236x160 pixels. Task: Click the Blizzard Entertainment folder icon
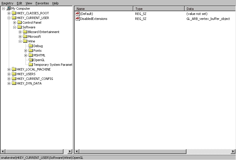25,32
